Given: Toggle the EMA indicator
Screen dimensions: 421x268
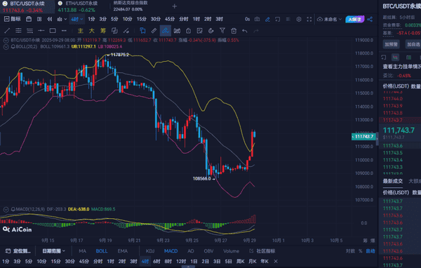Looking at the screenshot, I should (122, 251).
